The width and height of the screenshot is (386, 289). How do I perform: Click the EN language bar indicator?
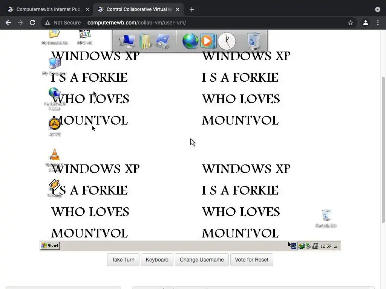pyautogui.click(x=293, y=246)
